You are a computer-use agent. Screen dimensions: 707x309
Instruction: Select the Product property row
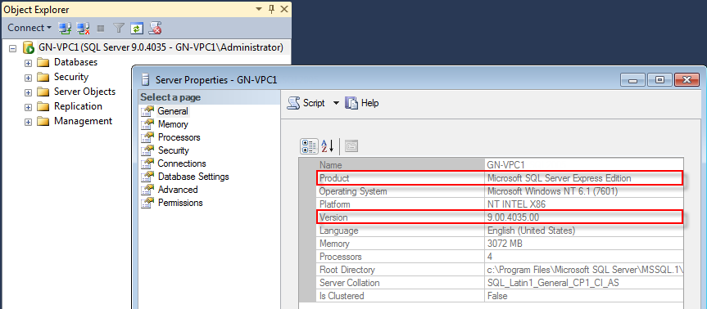[500, 178]
